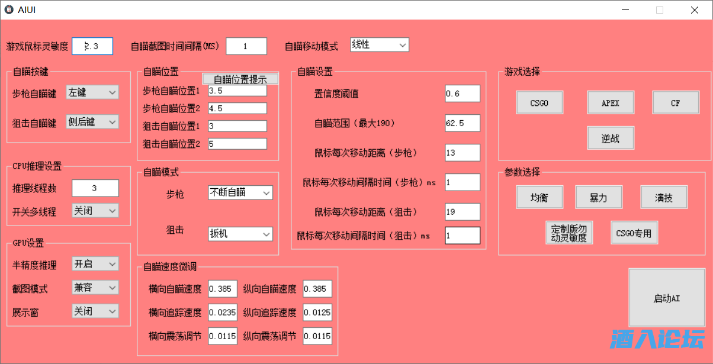Click the 横向自瞄速度 input field
The image size is (713, 364).
tap(222, 289)
